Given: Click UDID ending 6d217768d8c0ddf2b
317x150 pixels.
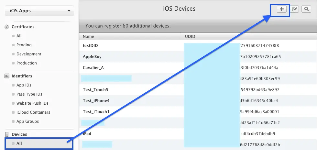Looking at the screenshot, I should (260, 145).
